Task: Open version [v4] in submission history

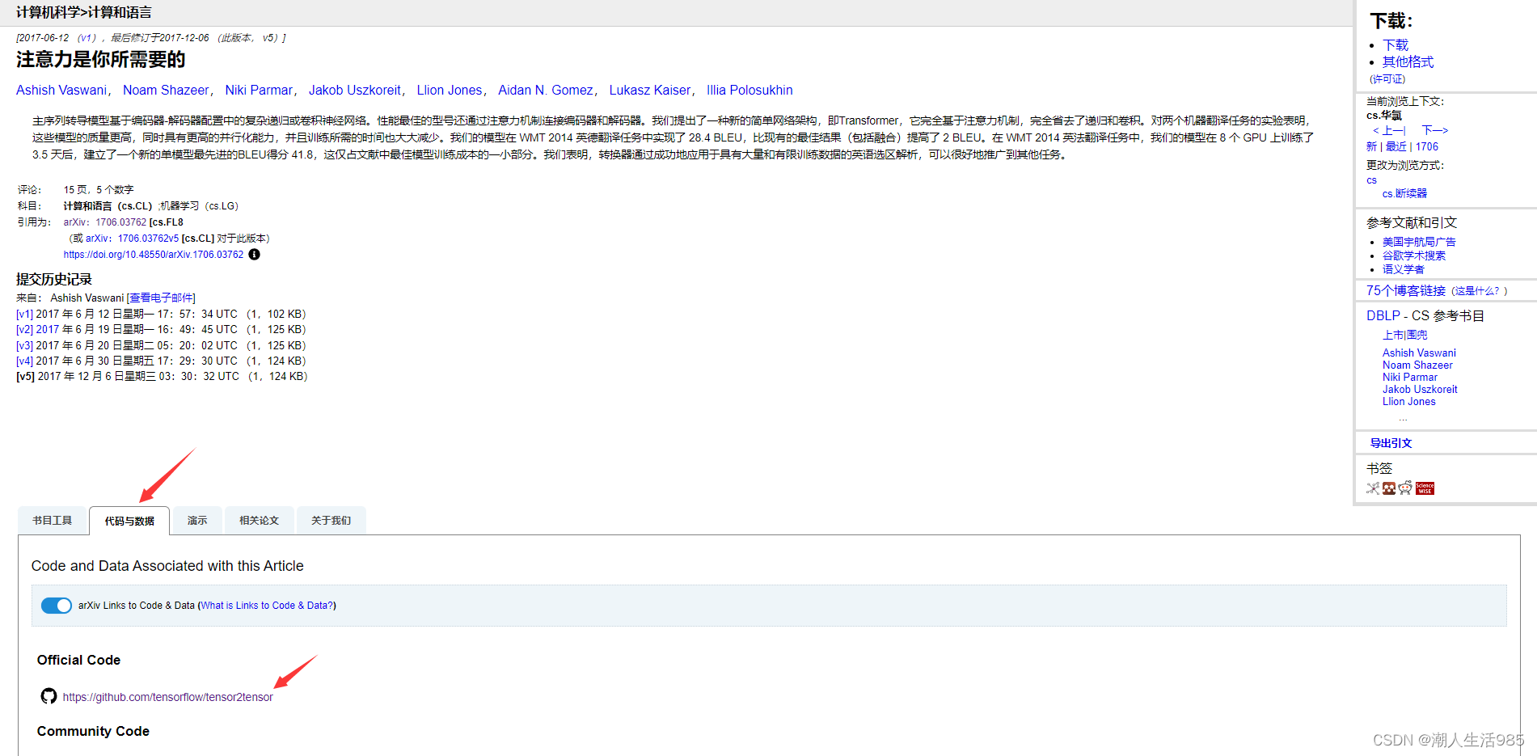Action: click(x=24, y=361)
